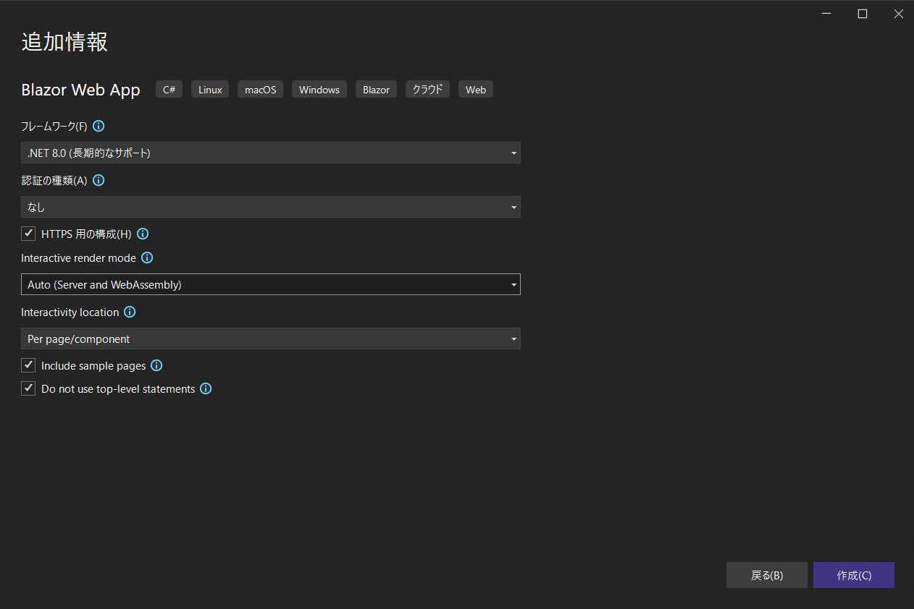
Task: Expand the Per page/component dropdown
Action: coord(271,338)
